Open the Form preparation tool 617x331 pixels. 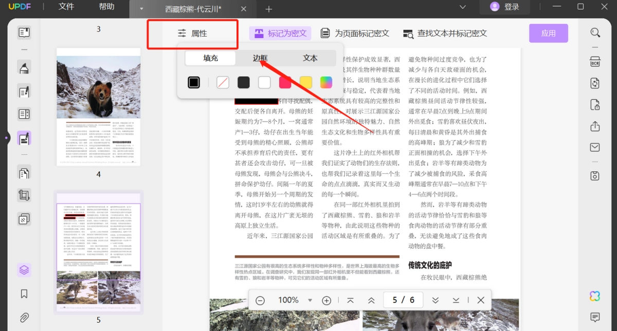pos(24,114)
